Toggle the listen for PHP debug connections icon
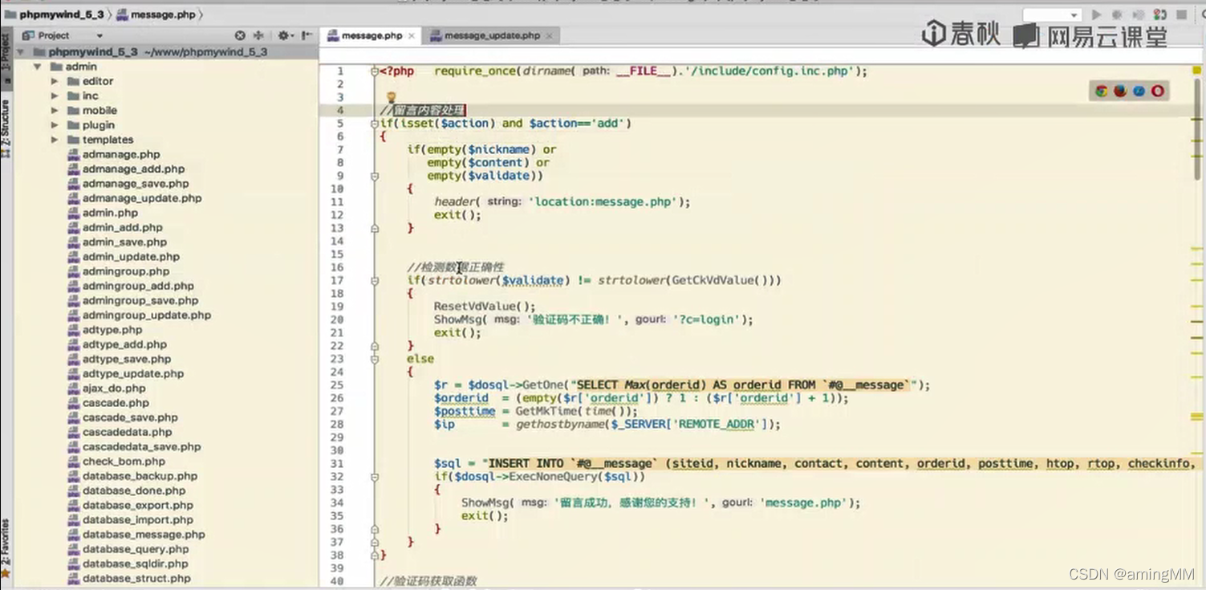 (1159, 14)
